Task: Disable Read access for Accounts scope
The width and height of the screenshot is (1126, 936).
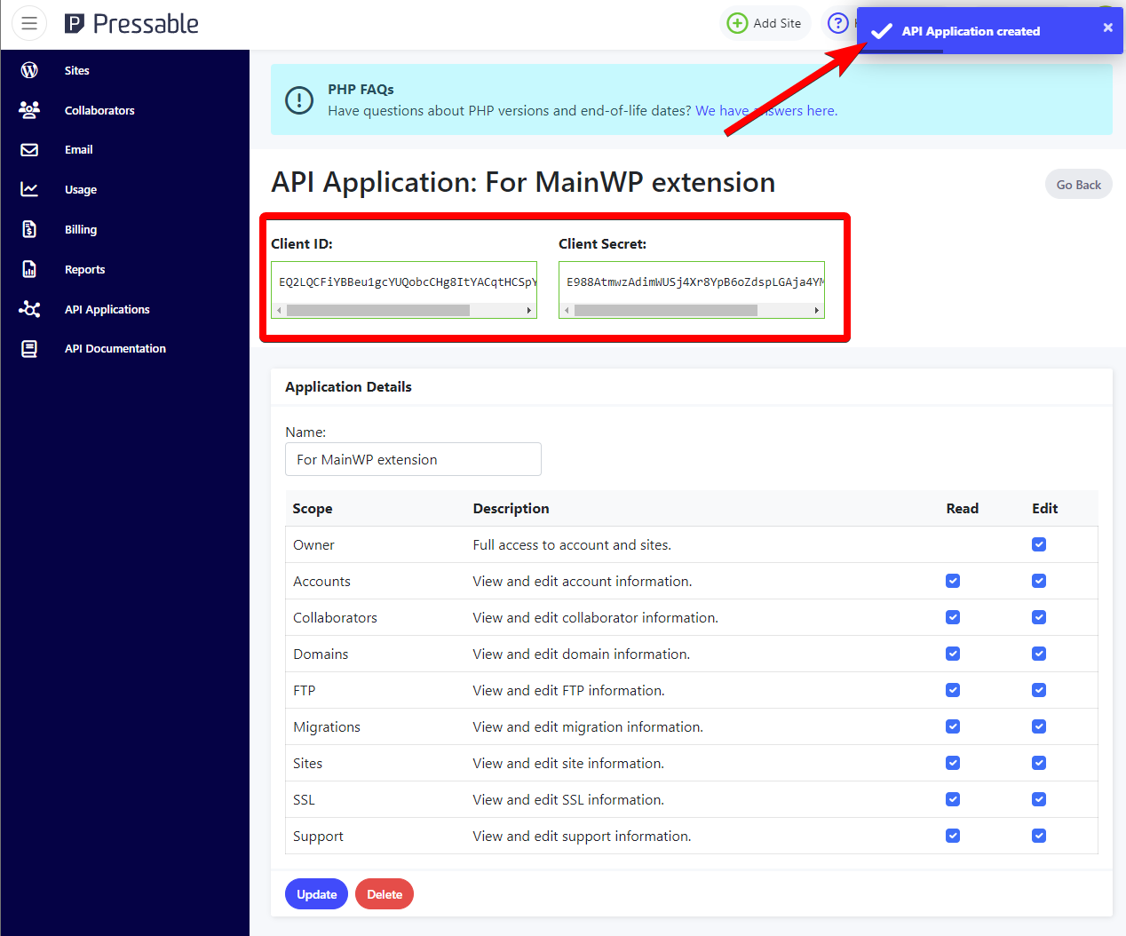Action: coord(952,581)
